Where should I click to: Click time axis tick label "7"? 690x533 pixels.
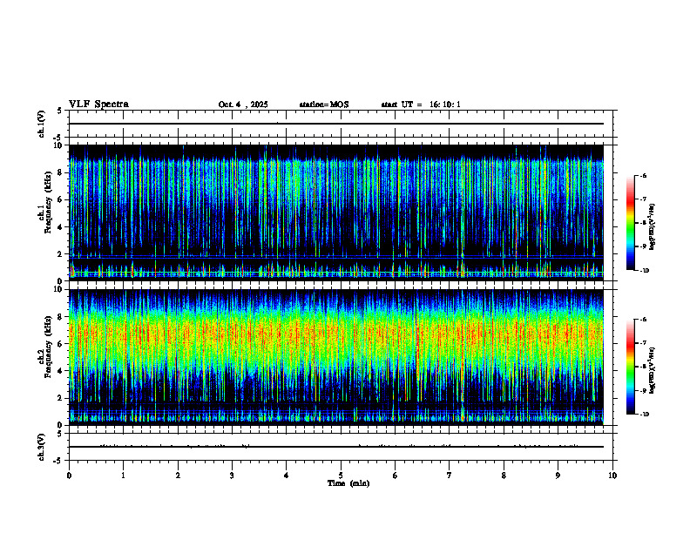(x=450, y=476)
